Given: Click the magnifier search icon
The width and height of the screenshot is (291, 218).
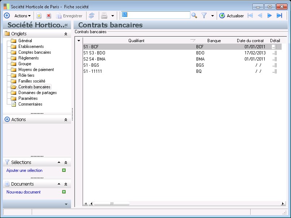Looking at the screenshot, I should point(194,15).
